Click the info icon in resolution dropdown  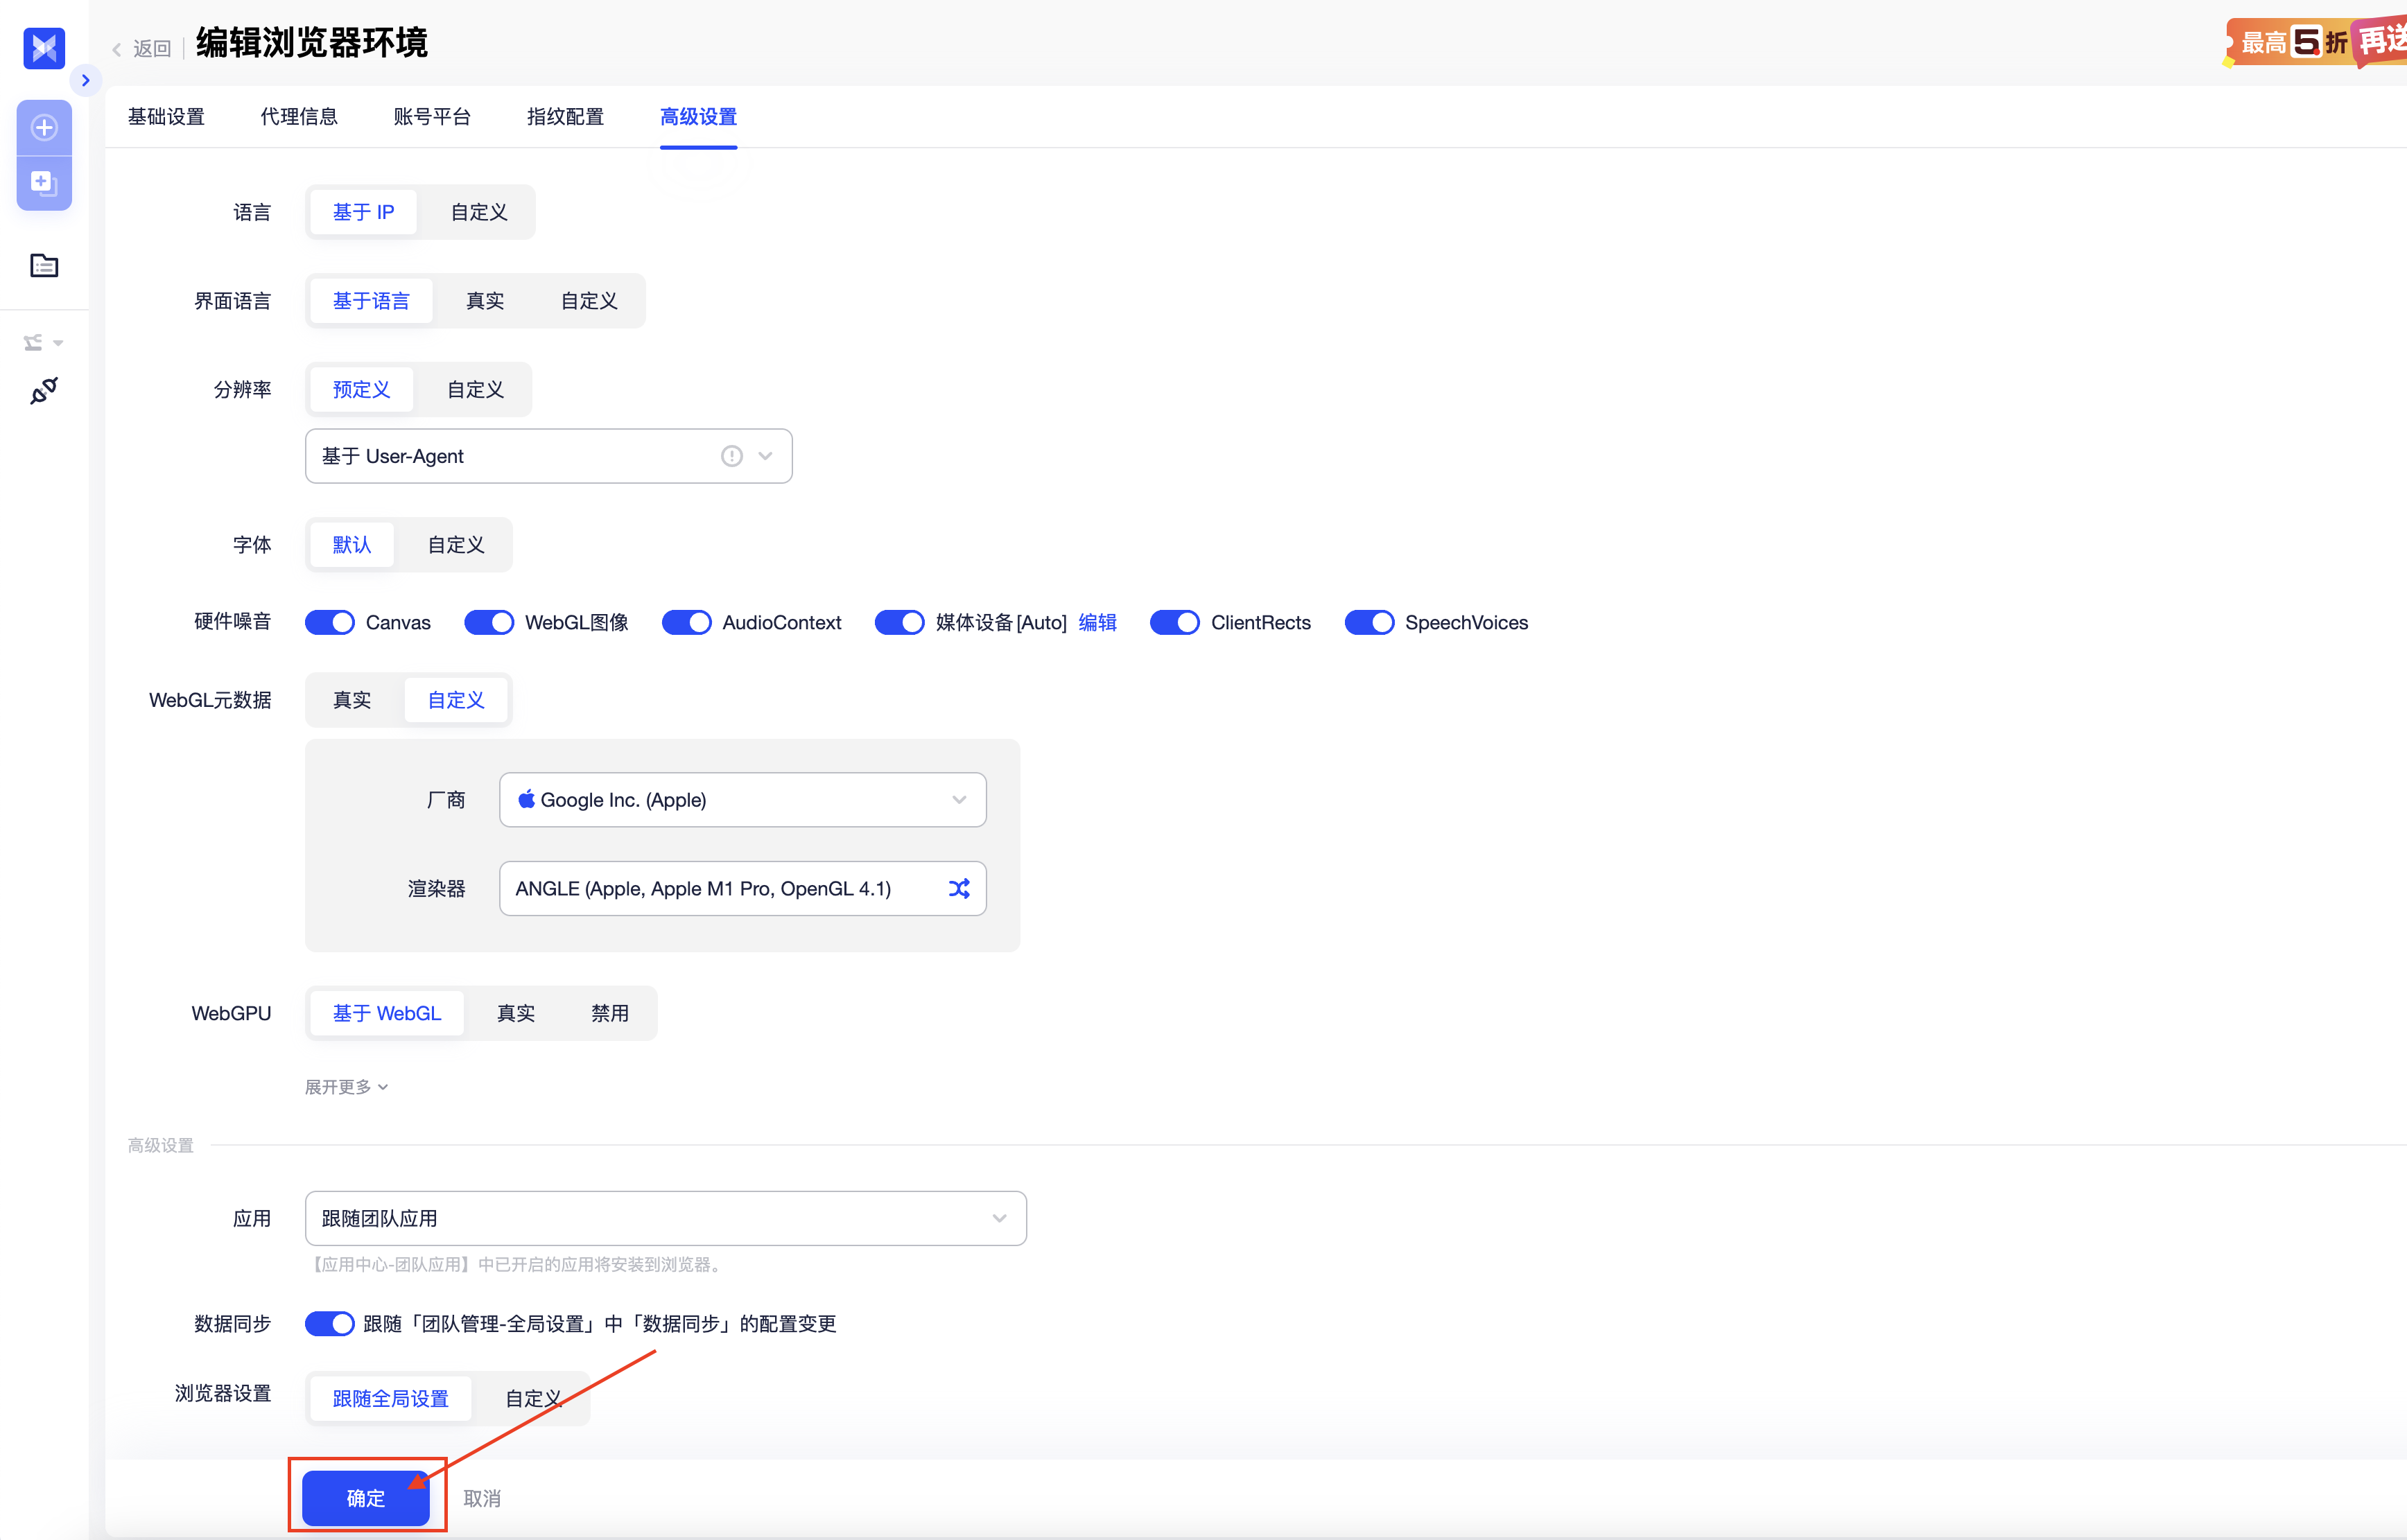(732, 456)
